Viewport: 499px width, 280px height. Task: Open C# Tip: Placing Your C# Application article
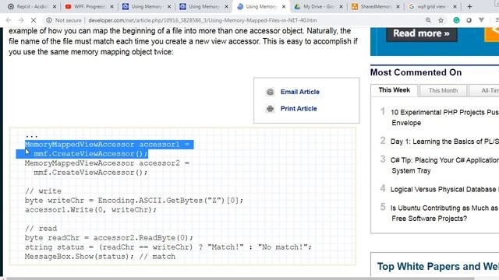(444, 166)
